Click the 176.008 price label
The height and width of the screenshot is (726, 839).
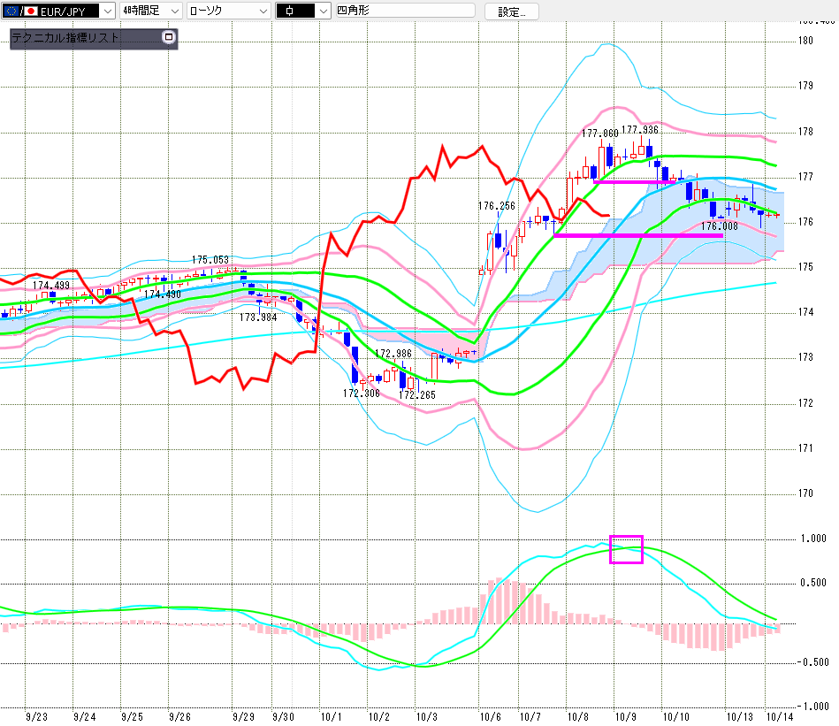(719, 226)
